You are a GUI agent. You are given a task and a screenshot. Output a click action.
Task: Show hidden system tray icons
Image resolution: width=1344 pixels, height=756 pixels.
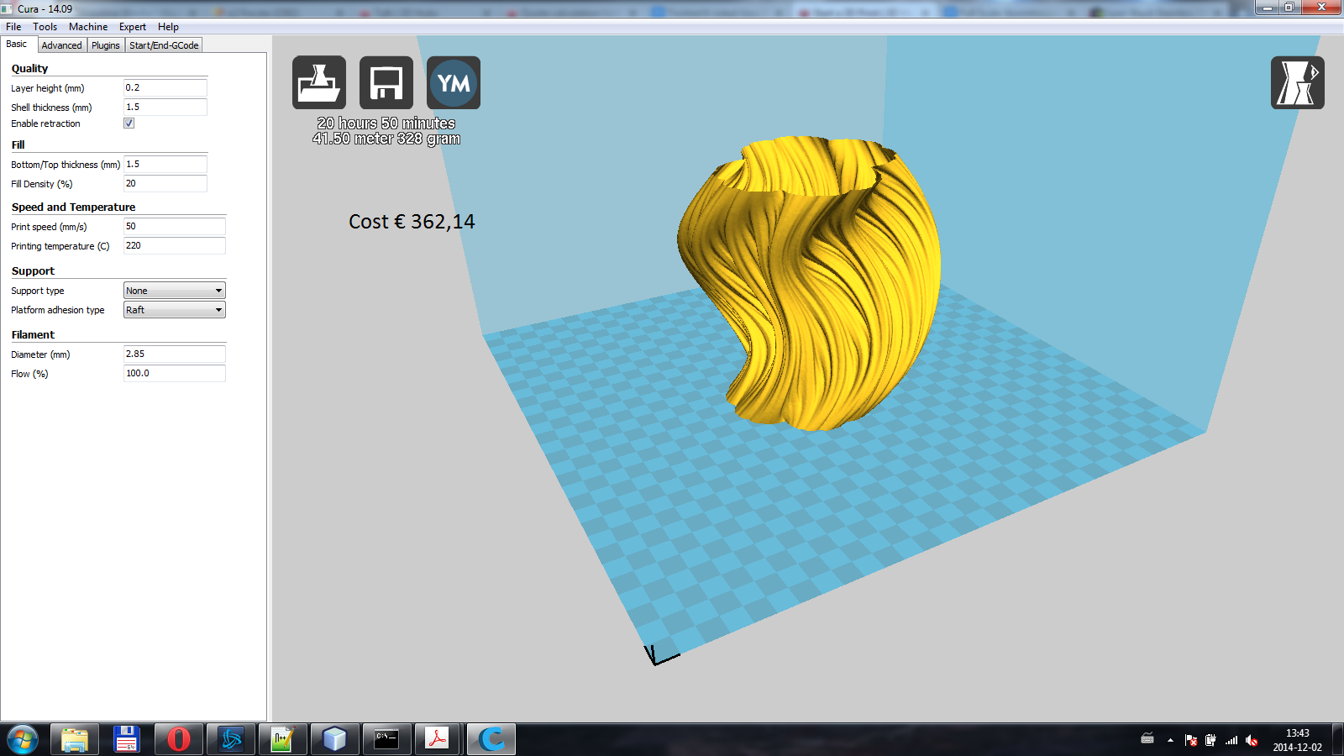pyautogui.click(x=1170, y=740)
